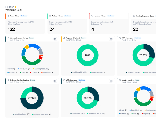Click the Missing Payment Detail people icon
156x122 pixels.
click(134, 16)
